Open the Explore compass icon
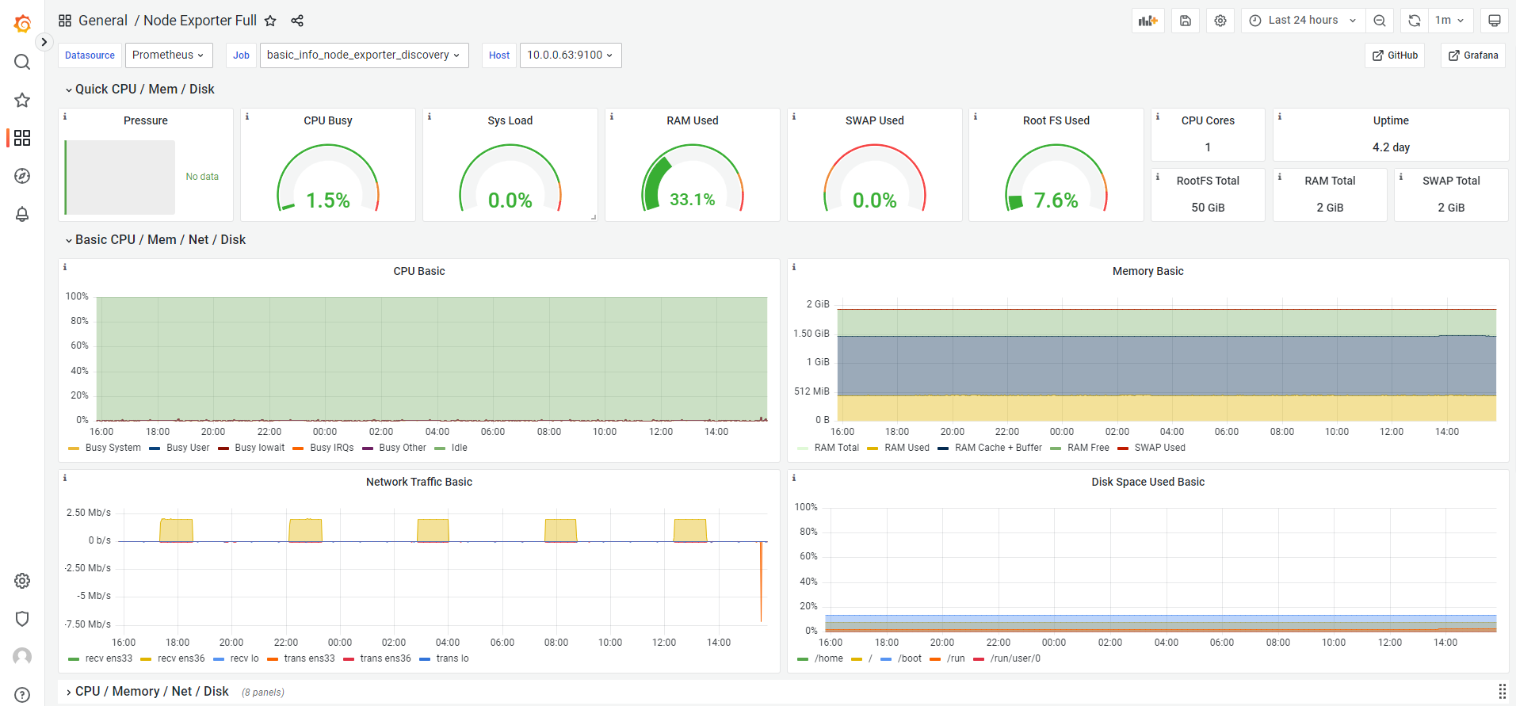 [x=22, y=176]
